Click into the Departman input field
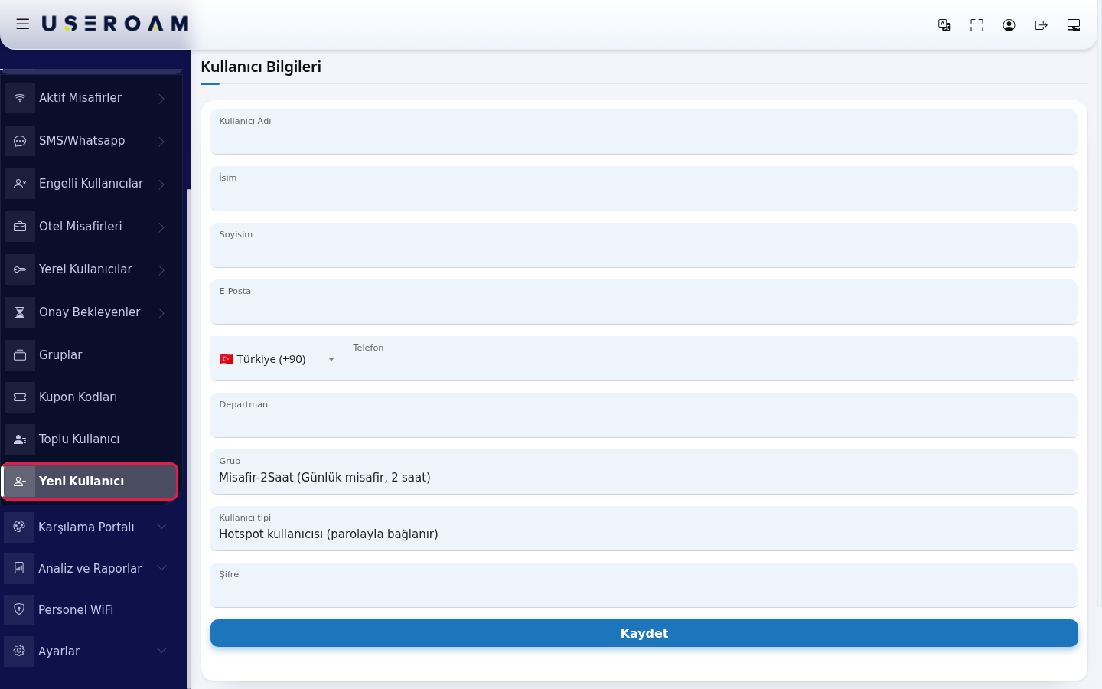The width and height of the screenshot is (1102, 689). [x=644, y=415]
